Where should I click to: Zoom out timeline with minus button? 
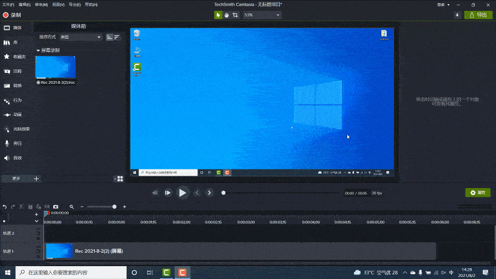click(x=82, y=207)
